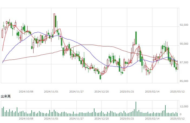Click the 0 volume axis label
The image size is (190, 123).
181,114
